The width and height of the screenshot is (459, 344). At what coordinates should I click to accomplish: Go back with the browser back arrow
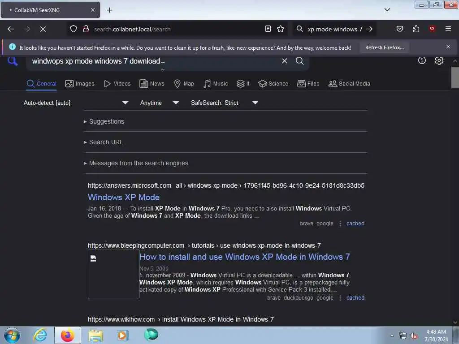(11, 29)
